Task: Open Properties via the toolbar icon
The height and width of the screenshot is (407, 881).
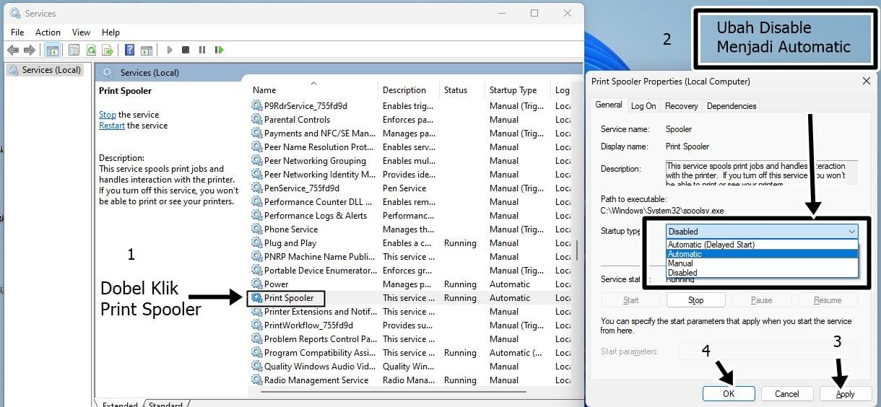Action: [74, 50]
